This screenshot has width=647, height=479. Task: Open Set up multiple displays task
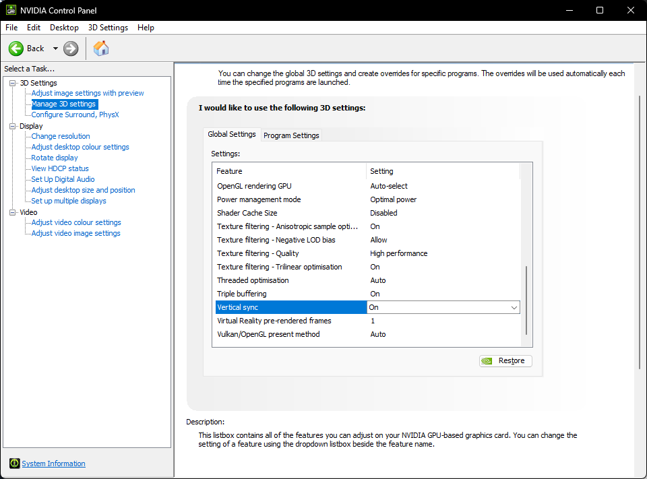(69, 201)
